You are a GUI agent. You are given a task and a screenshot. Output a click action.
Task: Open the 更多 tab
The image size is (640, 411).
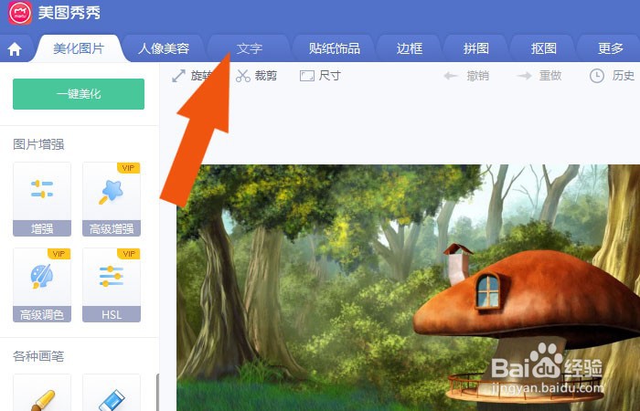click(610, 48)
